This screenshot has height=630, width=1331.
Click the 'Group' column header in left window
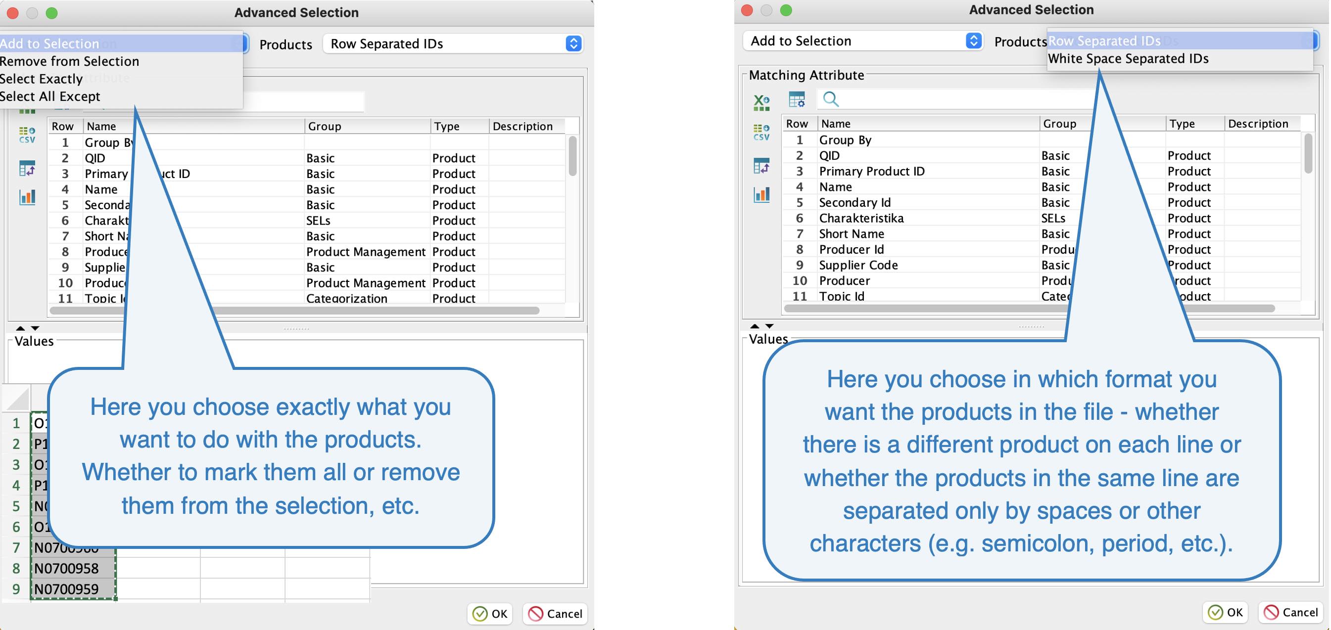pyautogui.click(x=367, y=126)
